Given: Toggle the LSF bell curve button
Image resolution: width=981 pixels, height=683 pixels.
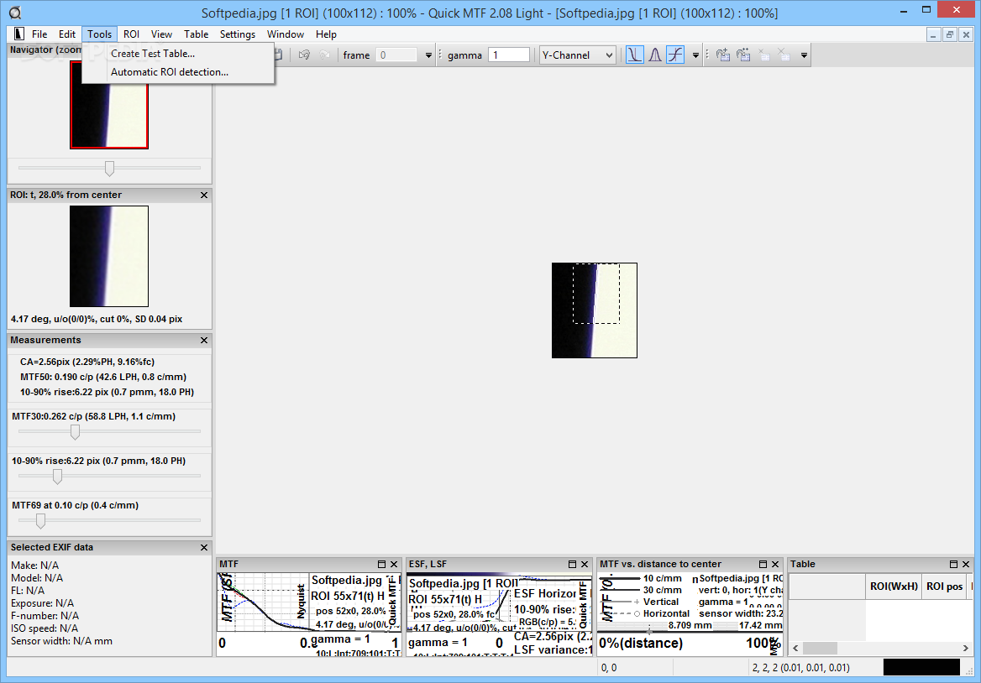Looking at the screenshot, I should (655, 55).
